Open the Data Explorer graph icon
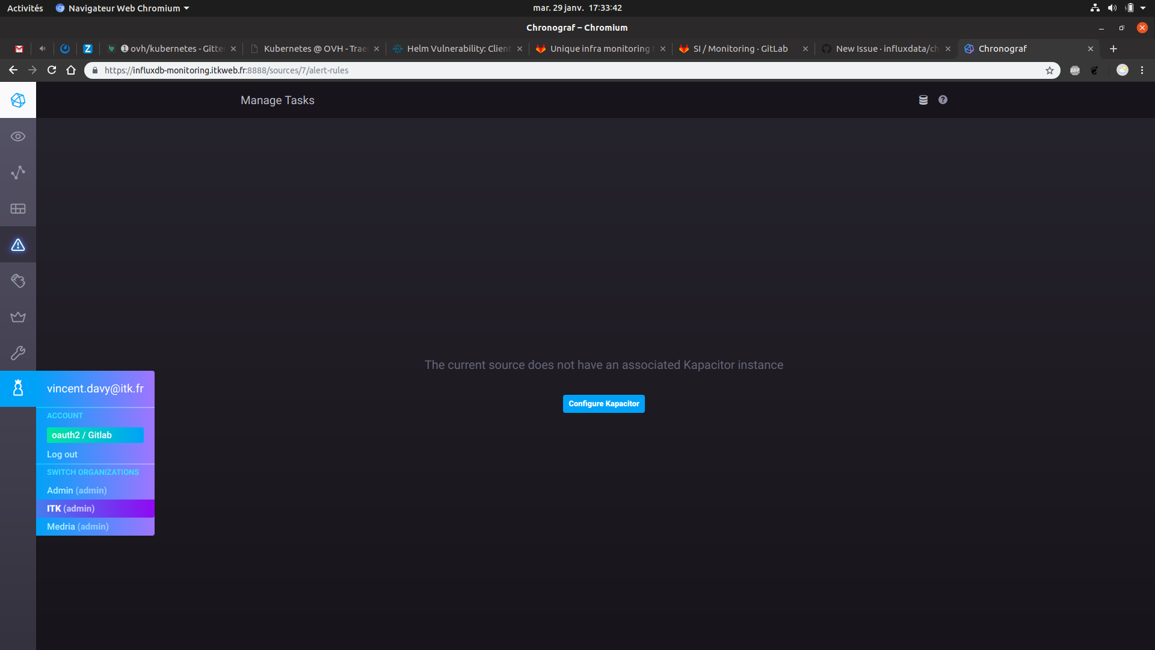The image size is (1155, 650). (18, 173)
